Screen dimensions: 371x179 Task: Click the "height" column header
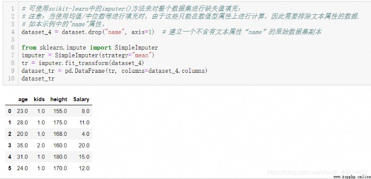tap(59, 99)
